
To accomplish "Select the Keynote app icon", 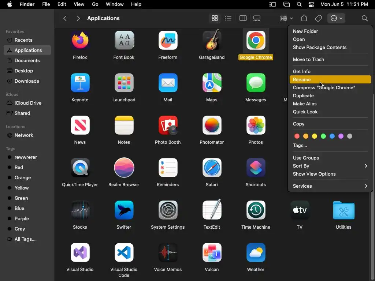I will (x=80, y=83).
